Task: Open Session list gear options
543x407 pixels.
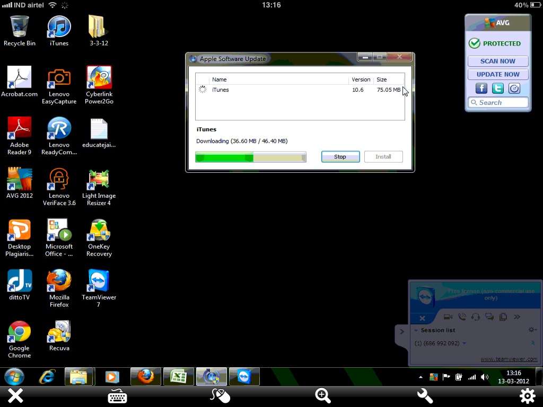Action: 532,330
